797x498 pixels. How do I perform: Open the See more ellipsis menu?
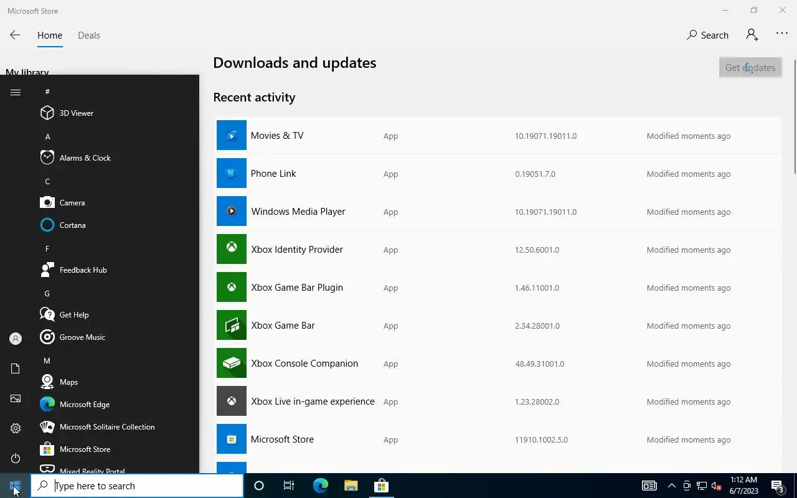(782, 34)
